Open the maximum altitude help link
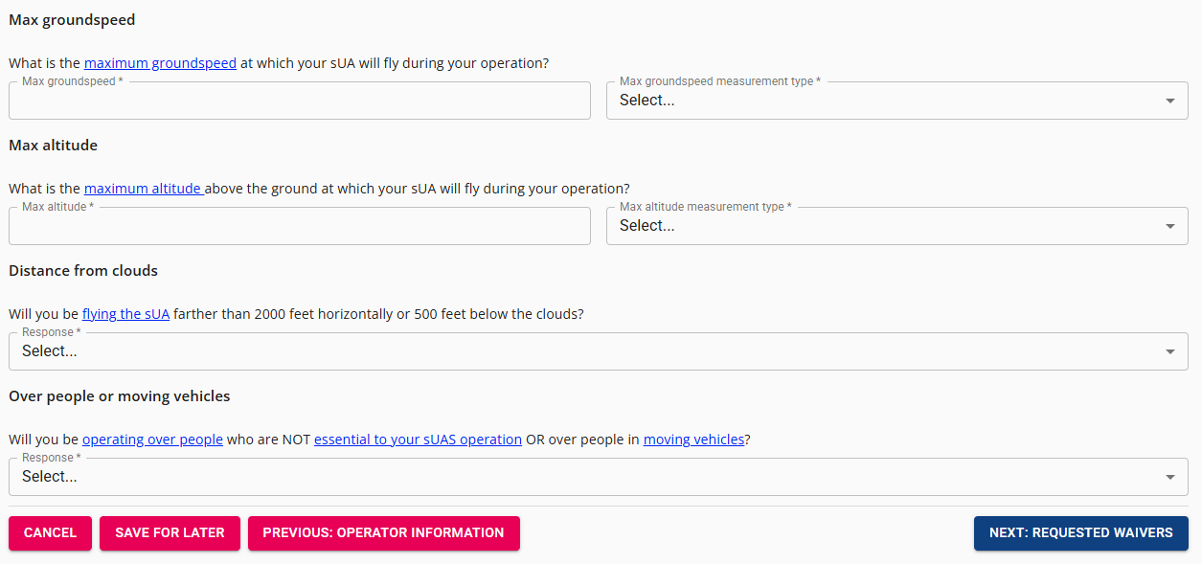This screenshot has height=564, width=1202. (x=143, y=189)
